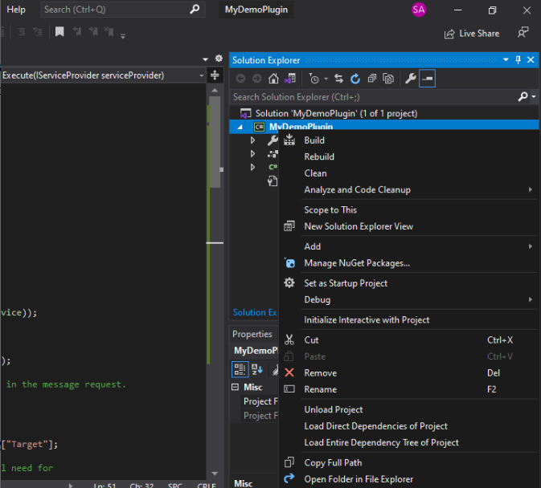
Task: Expand the Properties wrench tree node
Action: tap(252, 140)
